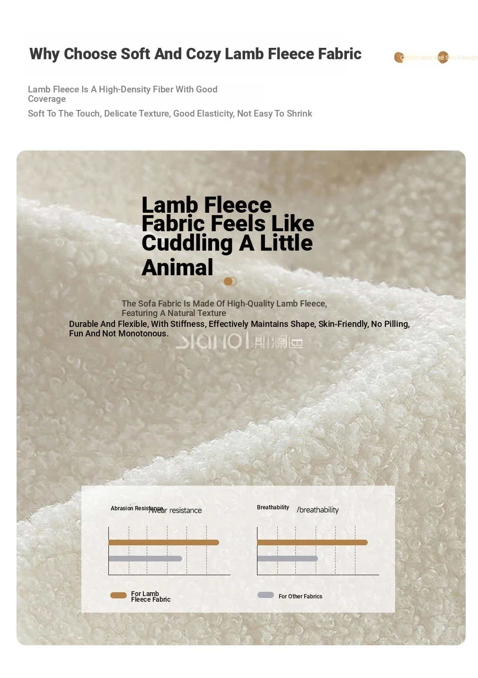Click the Abrasion Resistance chart title
478x678 pixels.
tap(136, 508)
